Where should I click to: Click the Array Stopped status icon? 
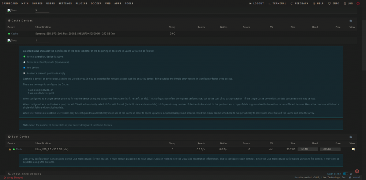point(5,178)
